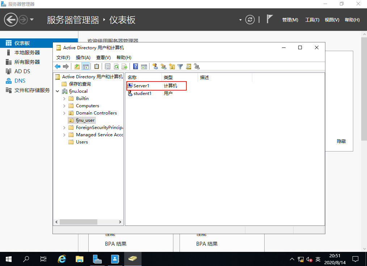This screenshot has height=266, width=367.
Task: Open notifications flag in Server Manager
Action: 270,19
